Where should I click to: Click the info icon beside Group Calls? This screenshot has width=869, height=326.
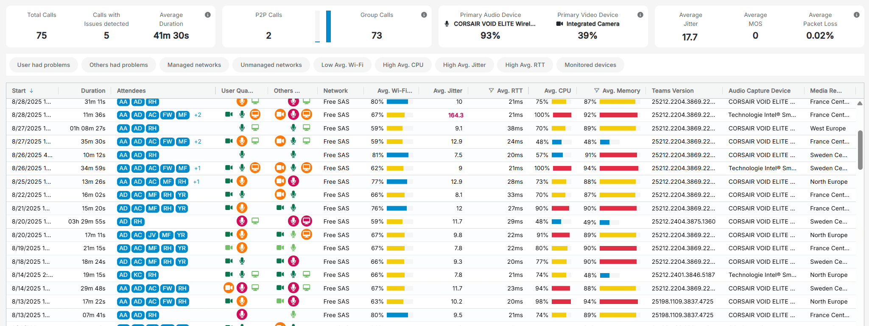pyautogui.click(x=424, y=15)
